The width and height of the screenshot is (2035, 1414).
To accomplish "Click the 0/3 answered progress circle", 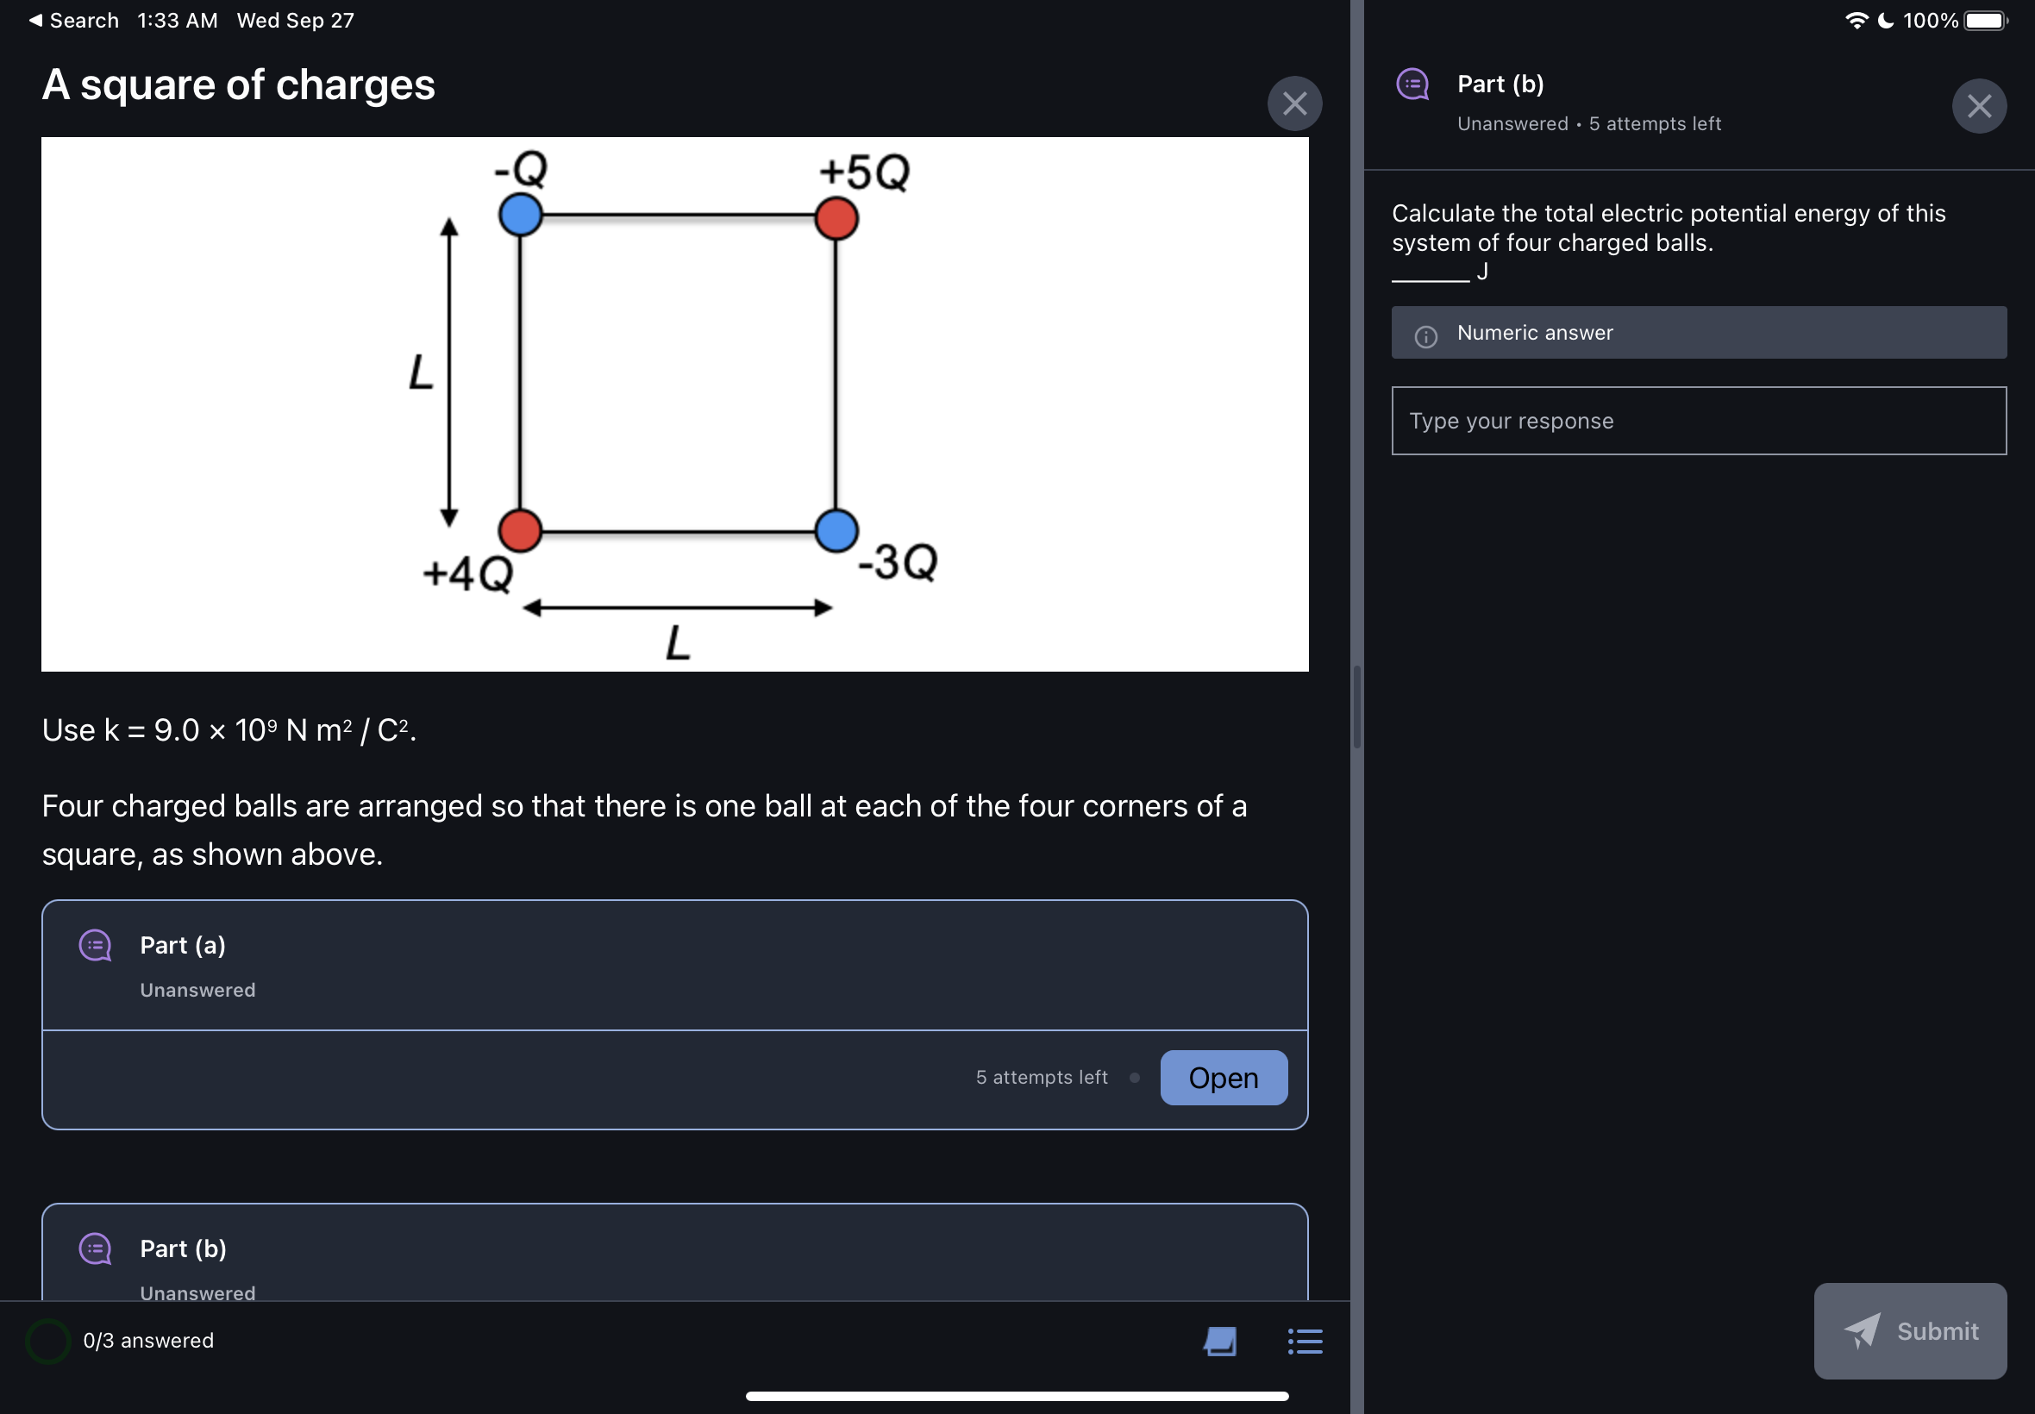I will point(47,1341).
